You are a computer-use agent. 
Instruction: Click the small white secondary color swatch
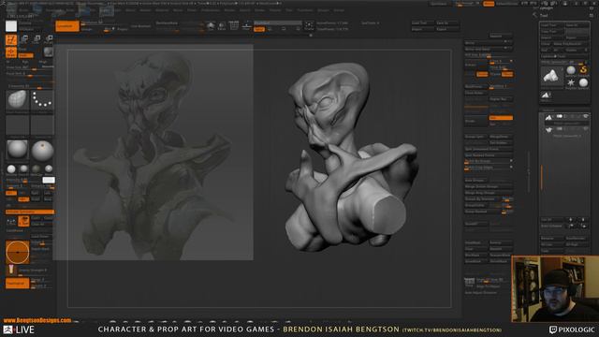(x=49, y=180)
